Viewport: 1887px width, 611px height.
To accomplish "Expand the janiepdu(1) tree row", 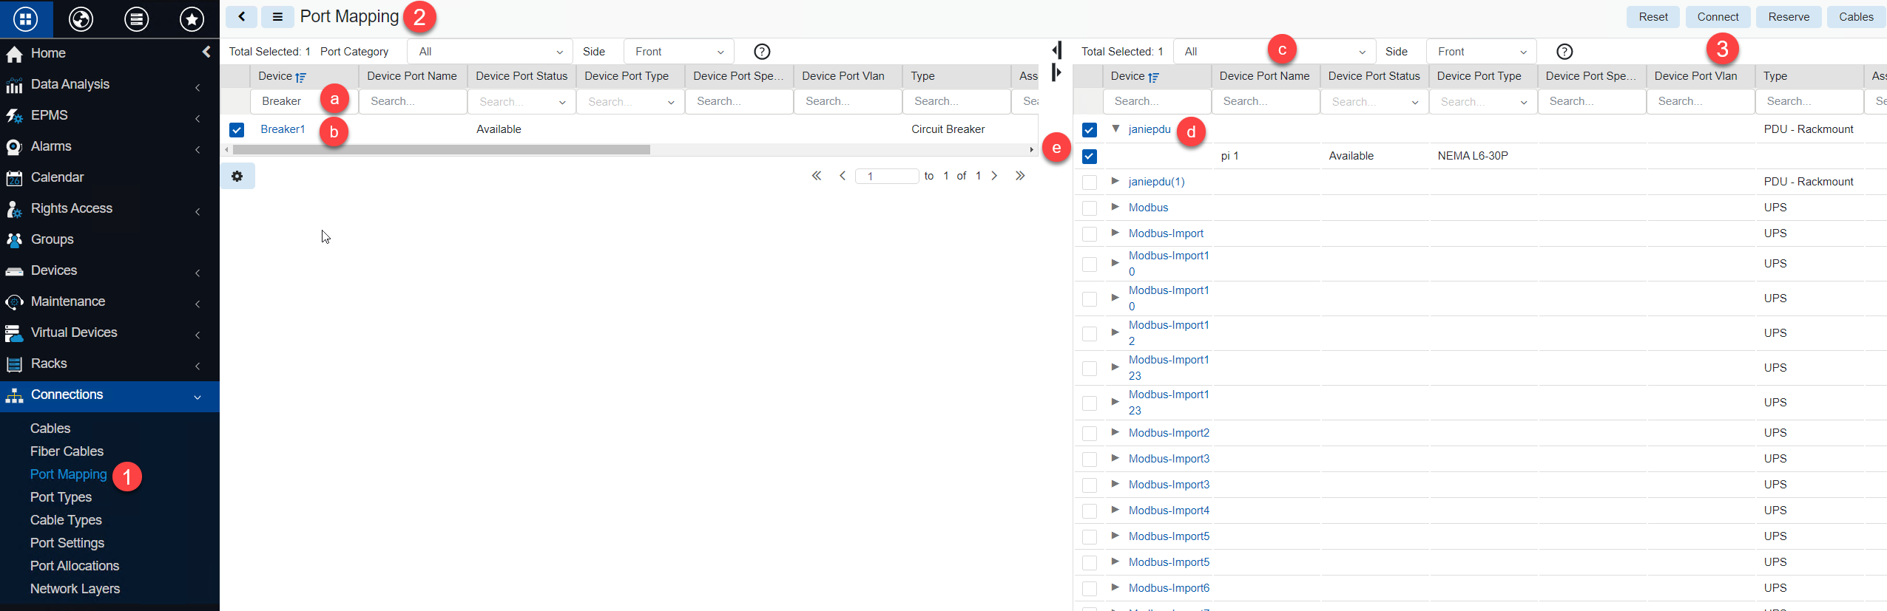I will pyautogui.click(x=1115, y=181).
